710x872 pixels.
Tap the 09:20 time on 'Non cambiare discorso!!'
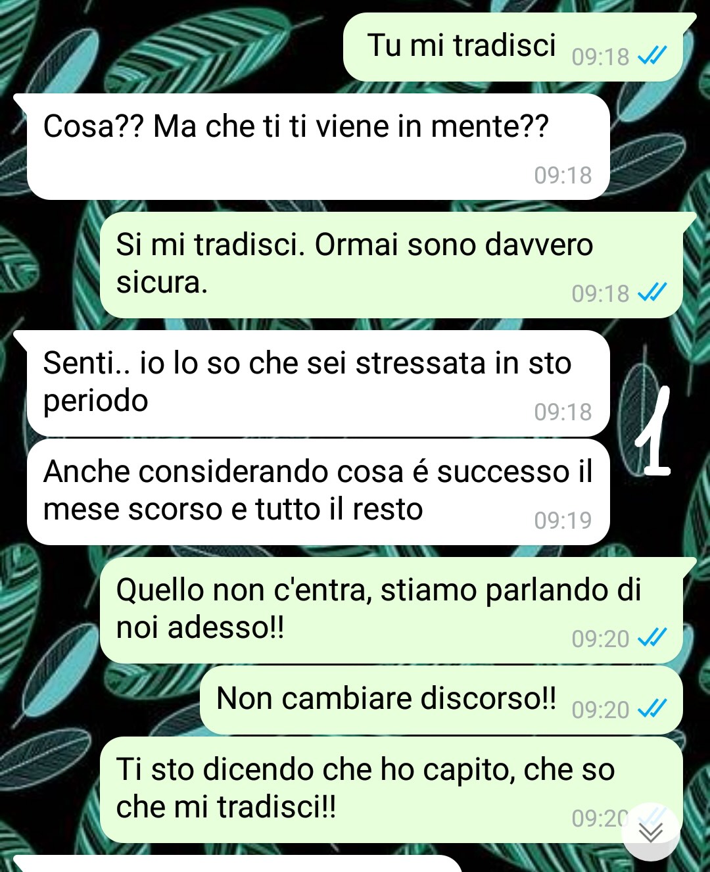[600, 710]
